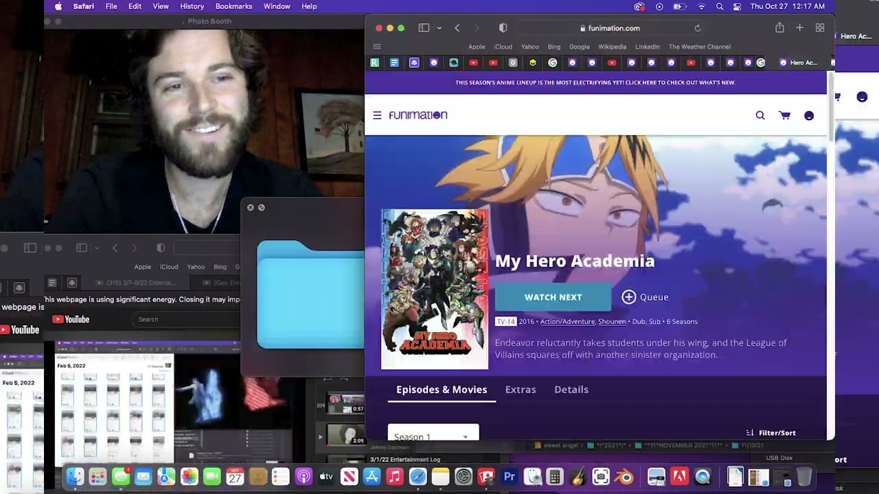The image size is (879, 494).
Task: Open Safari from the Dock
Action: click(x=418, y=476)
